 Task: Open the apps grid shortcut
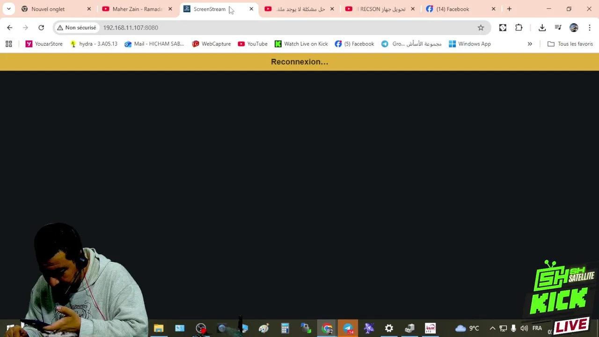pos(8,44)
